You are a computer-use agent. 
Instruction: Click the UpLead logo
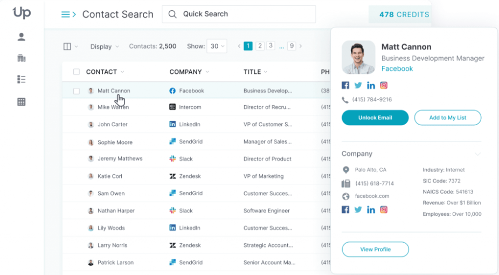tap(22, 13)
